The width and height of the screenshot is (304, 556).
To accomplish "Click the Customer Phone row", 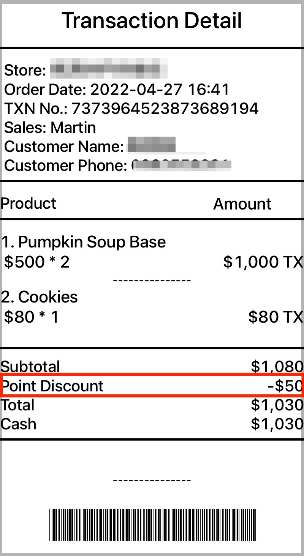I will click(x=118, y=165).
